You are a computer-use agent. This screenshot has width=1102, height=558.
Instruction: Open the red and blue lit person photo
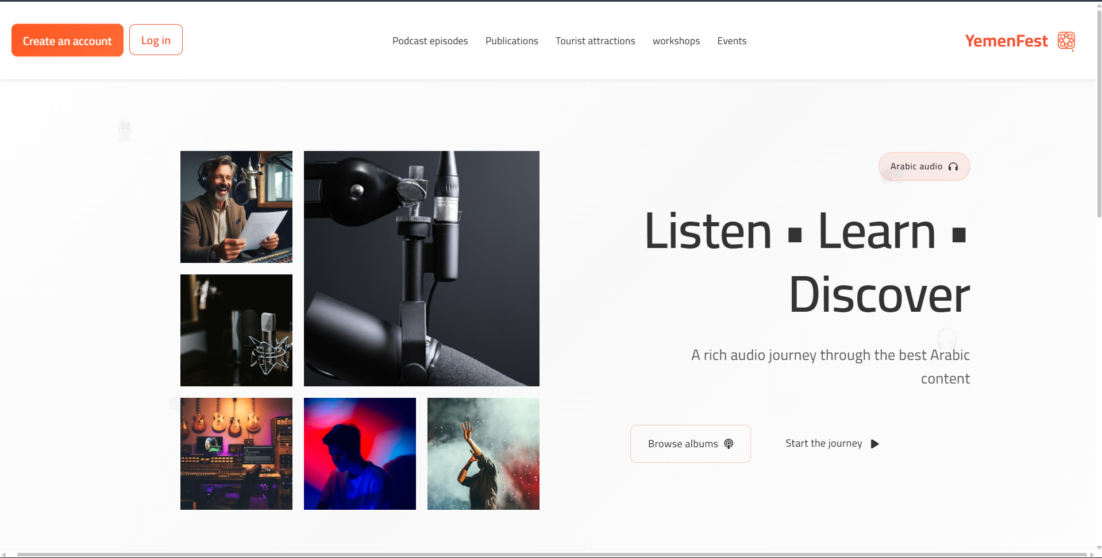[360, 454]
